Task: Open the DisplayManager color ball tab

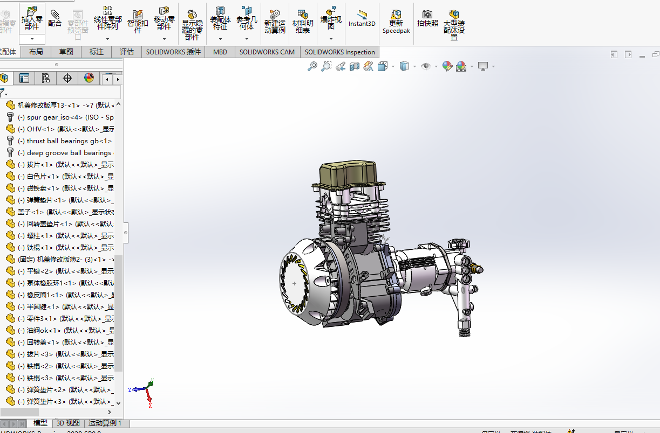Action: coord(89,78)
